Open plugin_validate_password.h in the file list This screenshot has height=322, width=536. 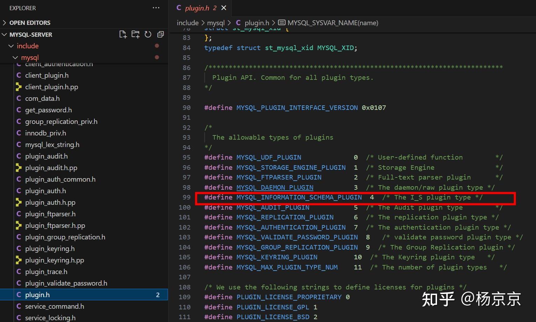[66, 283]
